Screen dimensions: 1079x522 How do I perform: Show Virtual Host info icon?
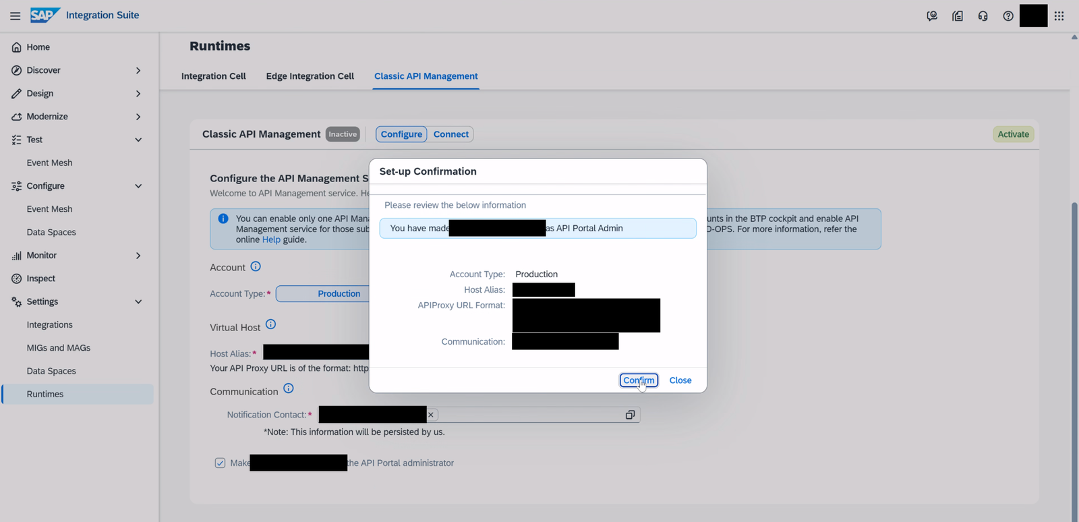tap(270, 324)
